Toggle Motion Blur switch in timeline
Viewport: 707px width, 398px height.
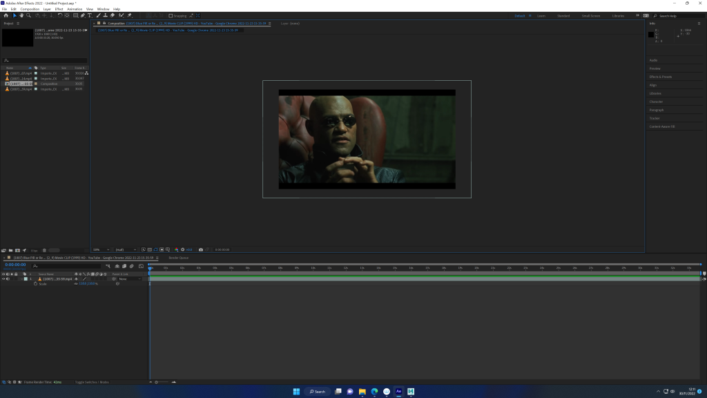click(x=132, y=266)
